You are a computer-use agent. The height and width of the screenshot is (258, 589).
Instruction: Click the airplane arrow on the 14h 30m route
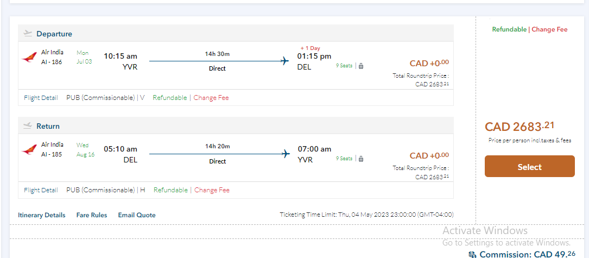284,61
